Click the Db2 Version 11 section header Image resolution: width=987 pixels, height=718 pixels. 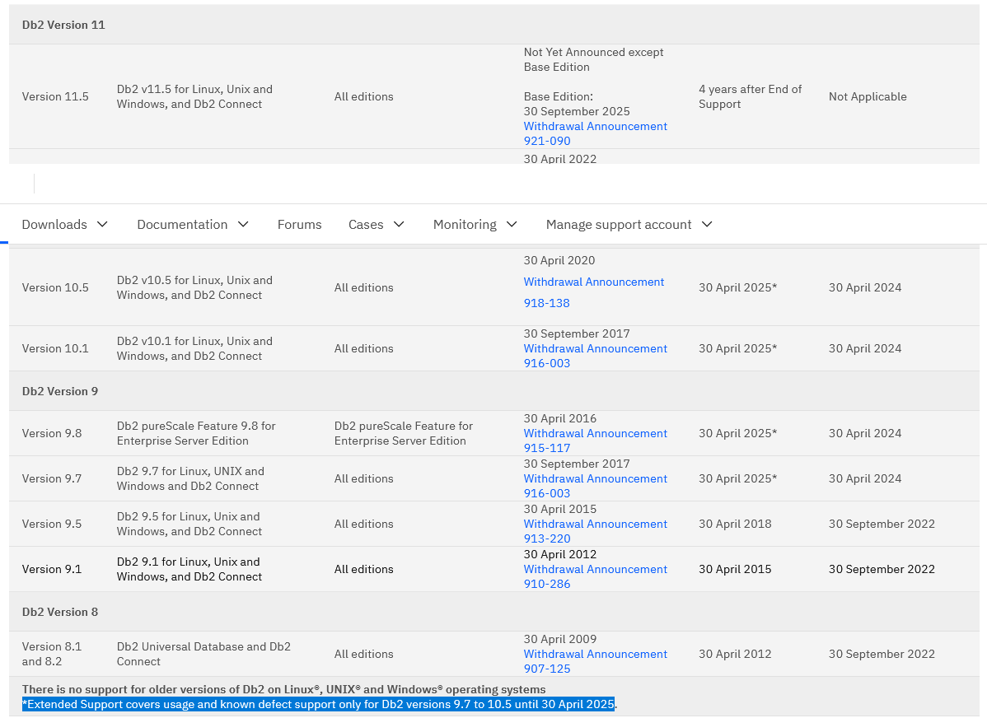coord(63,25)
